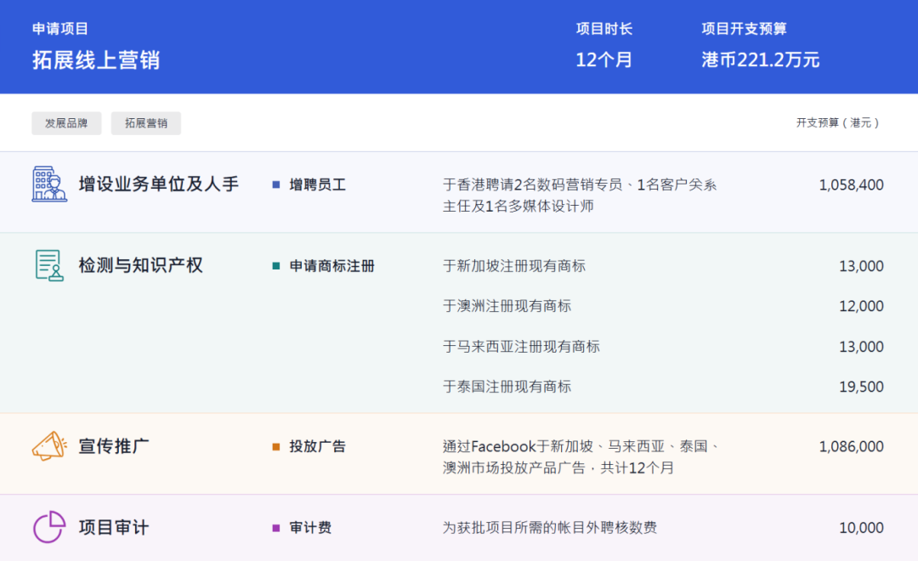918x561 pixels.
Task: Click the teal bullet beside 申请商标注册
Action: 275,266
